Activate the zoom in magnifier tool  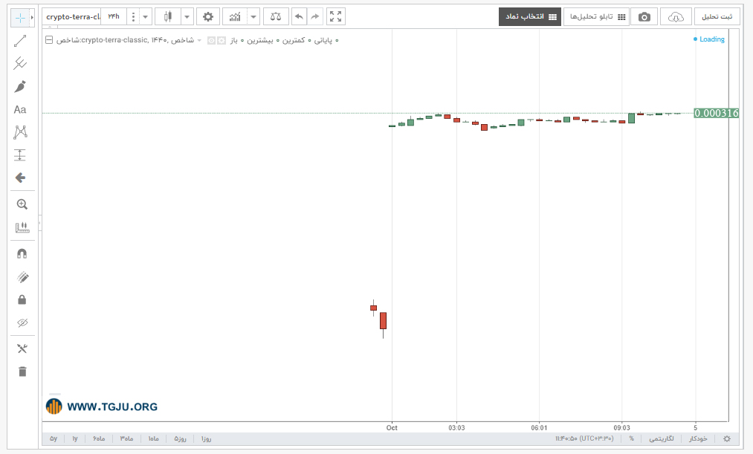pos(22,204)
